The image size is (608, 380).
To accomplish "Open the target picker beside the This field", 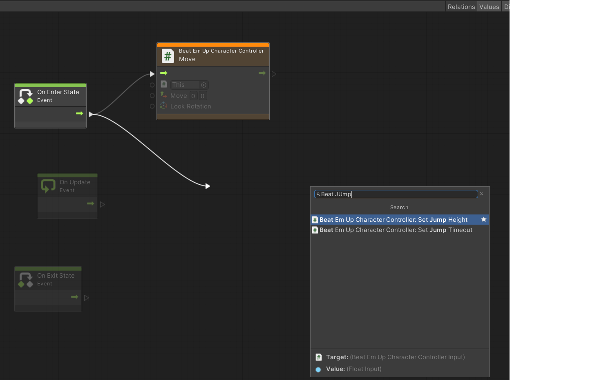I will (x=204, y=85).
